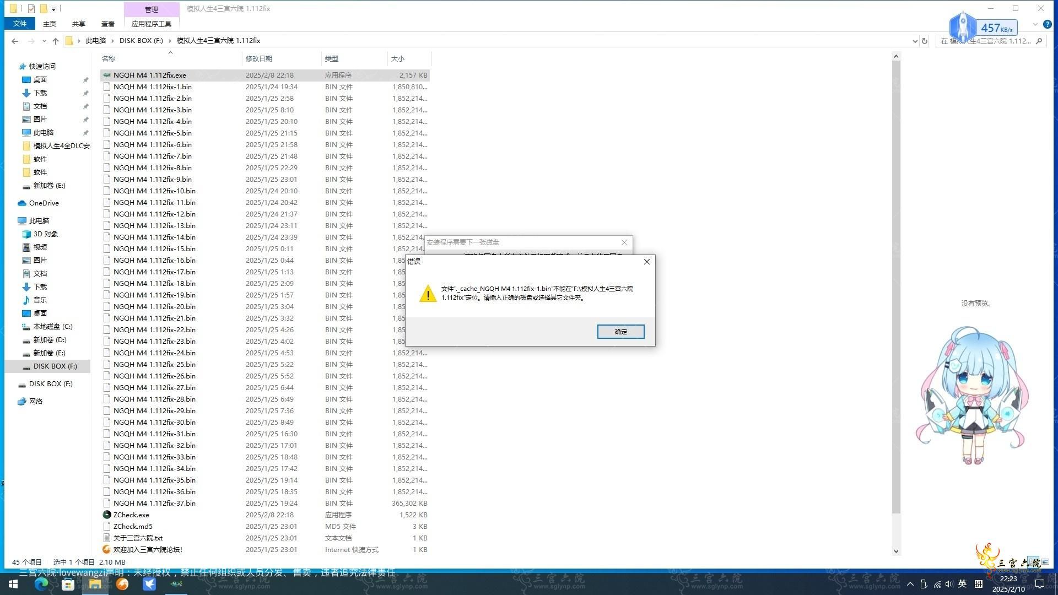Switch to the 共享 ribbon tab
1058x595 pixels.
tap(79, 24)
